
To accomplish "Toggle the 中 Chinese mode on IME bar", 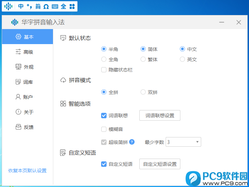I will point(21,6).
